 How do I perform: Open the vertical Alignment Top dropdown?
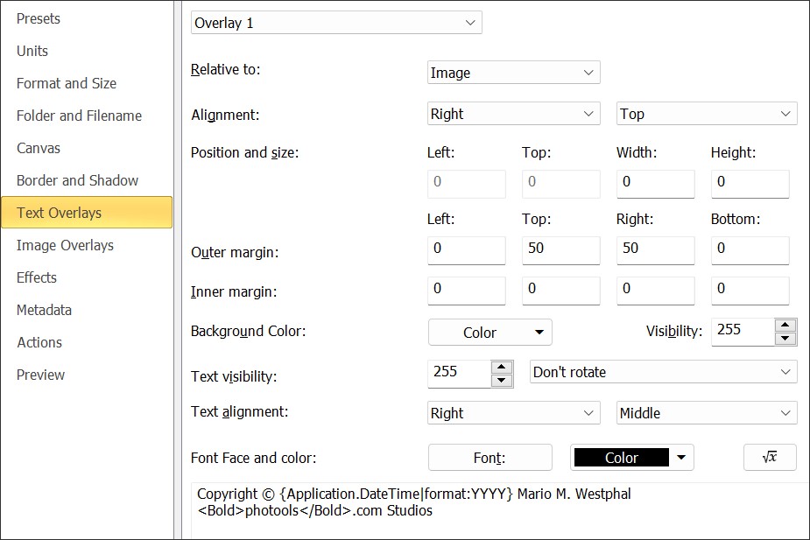coord(707,114)
